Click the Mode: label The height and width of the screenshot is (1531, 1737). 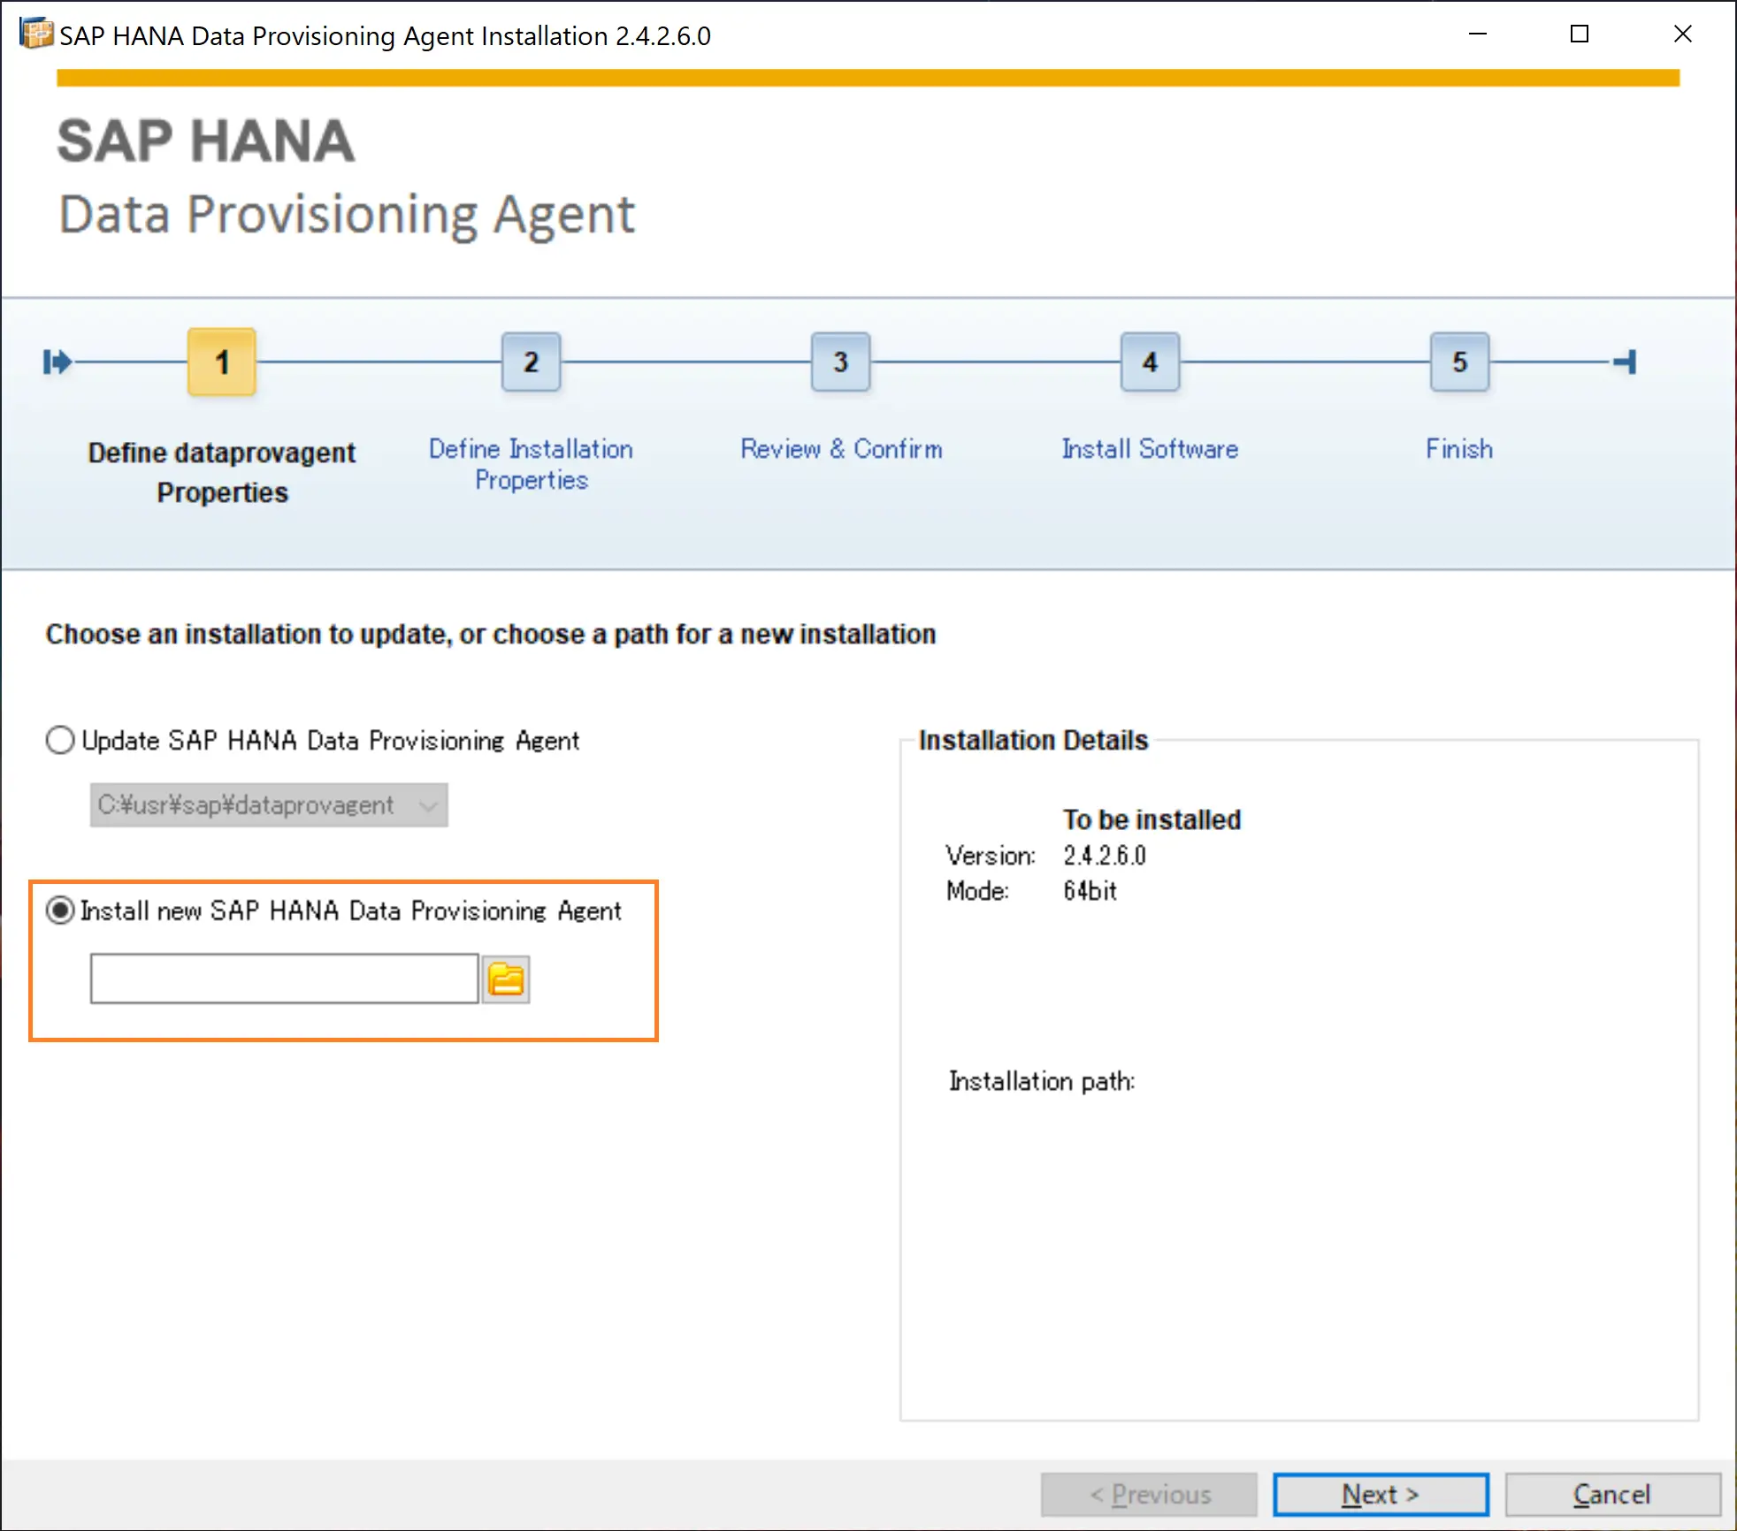[977, 891]
